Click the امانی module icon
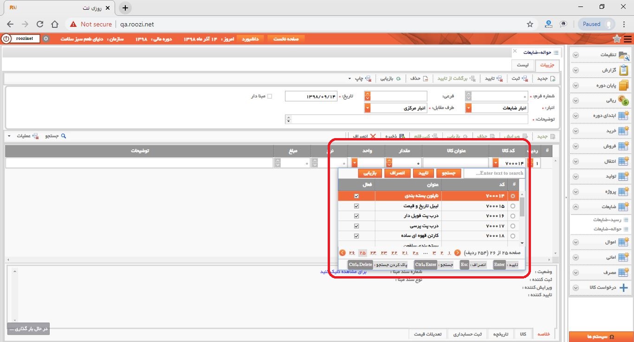This screenshot has width=634, height=342. (624, 257)
